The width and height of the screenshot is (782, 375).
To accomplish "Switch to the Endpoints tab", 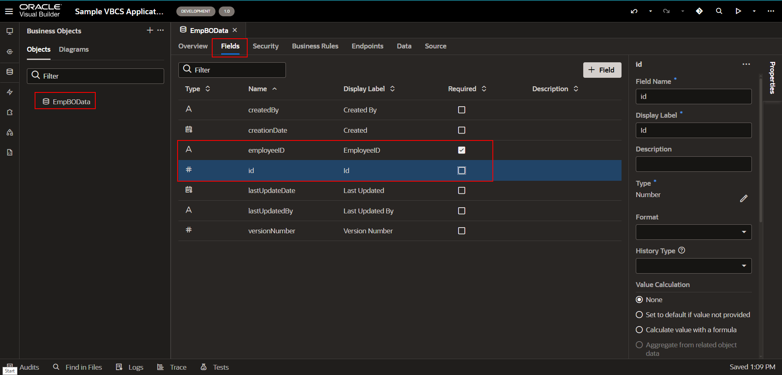I will tap(367, 46).
